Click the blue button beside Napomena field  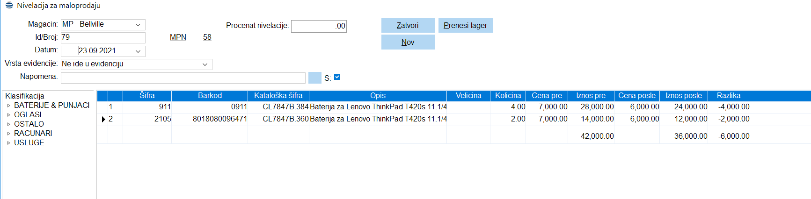[x=315, y=78]
